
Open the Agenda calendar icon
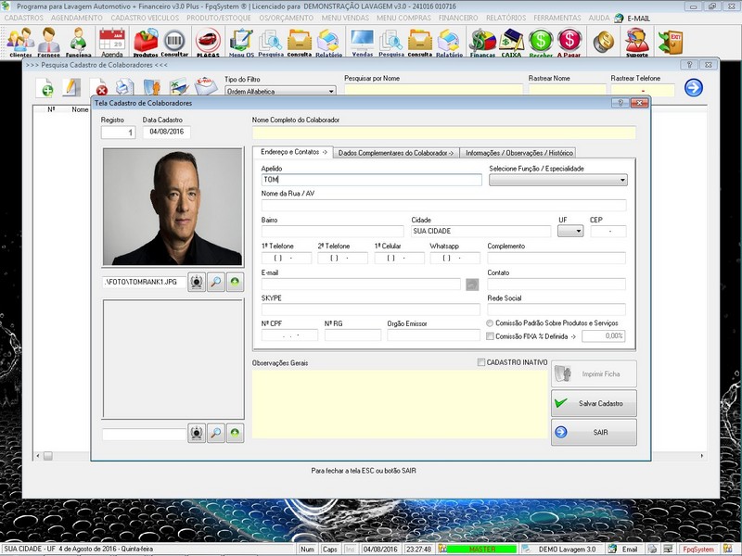(x=112, y=42)
